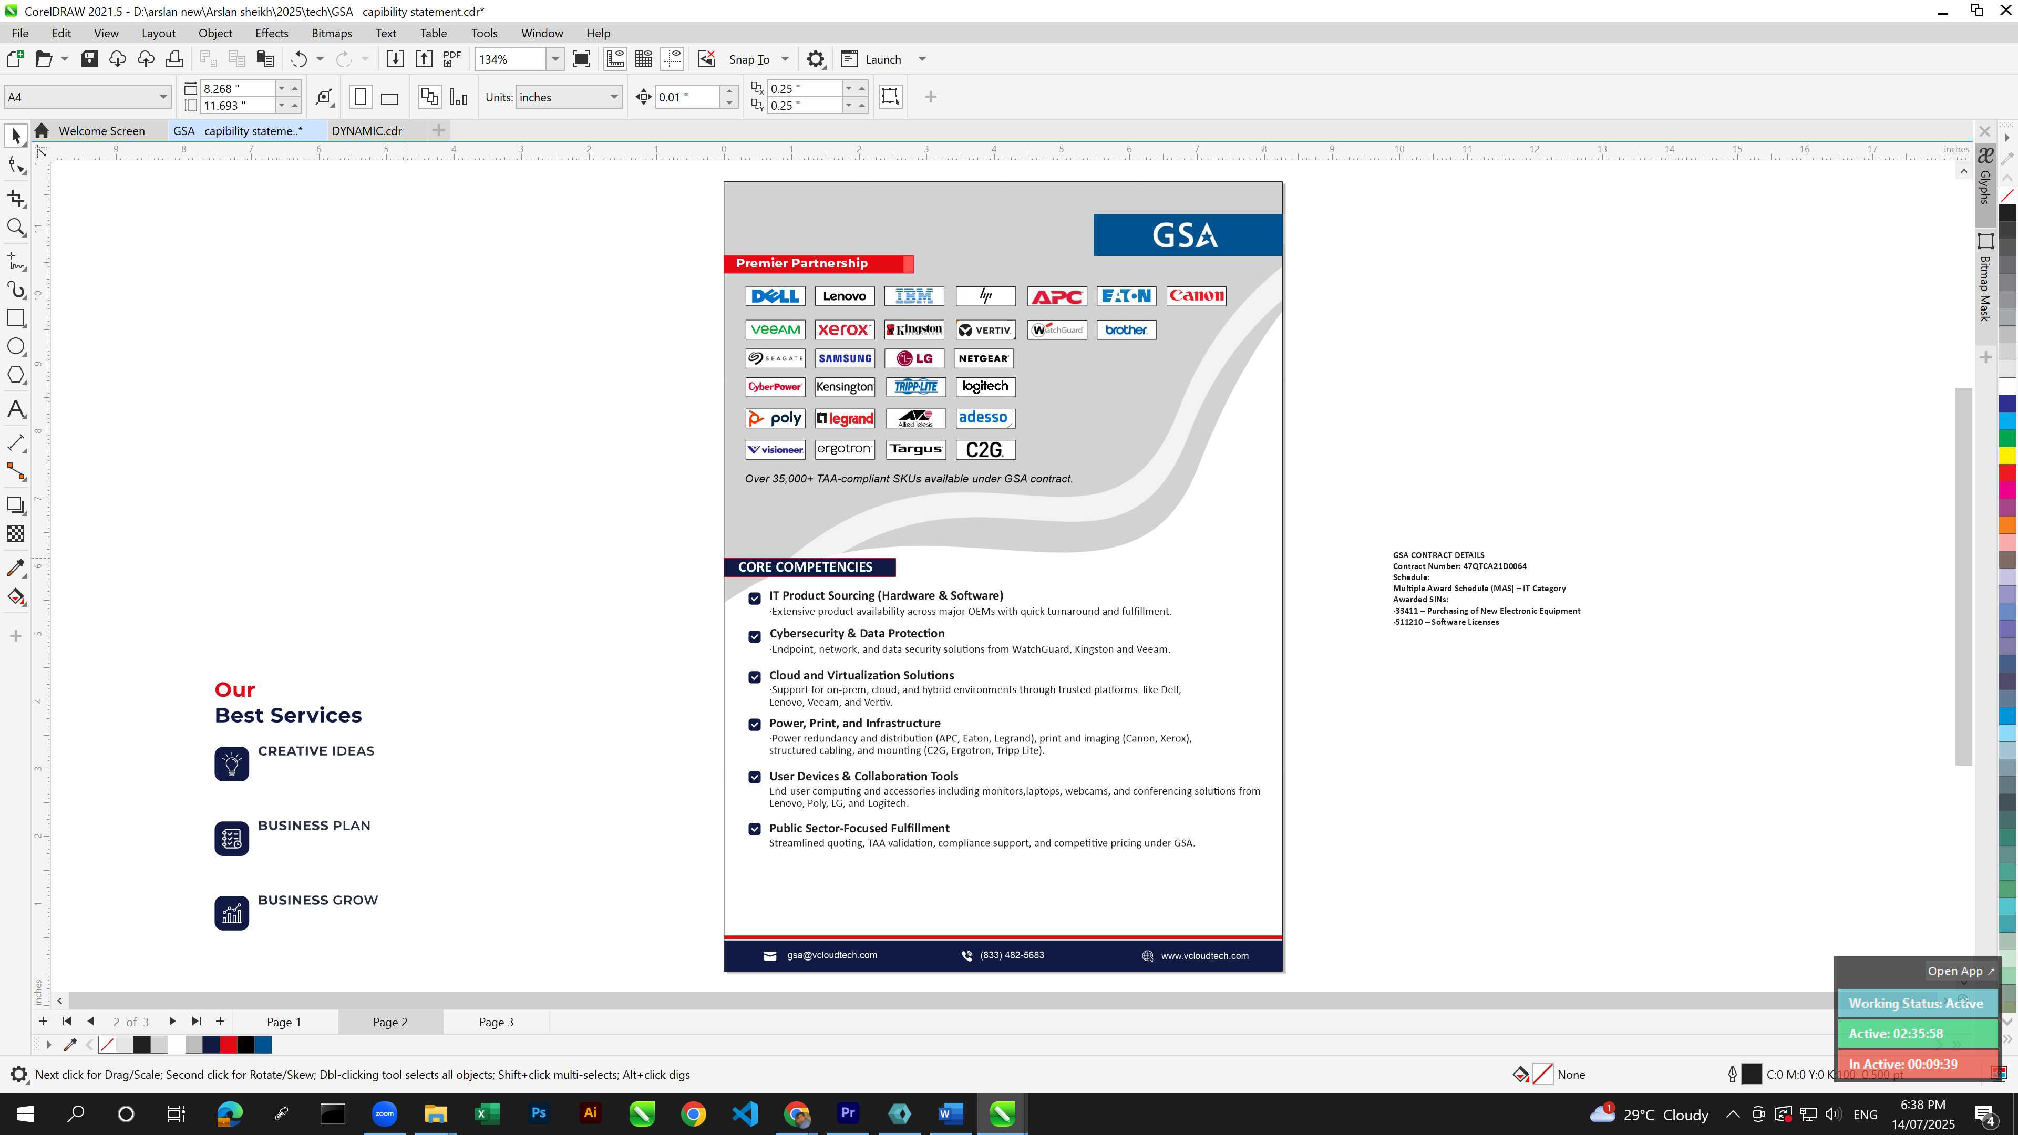Viewport: 2018px width, 1135px height.
Task: Select the Ellipse tool
Action: tap(16, 347)
